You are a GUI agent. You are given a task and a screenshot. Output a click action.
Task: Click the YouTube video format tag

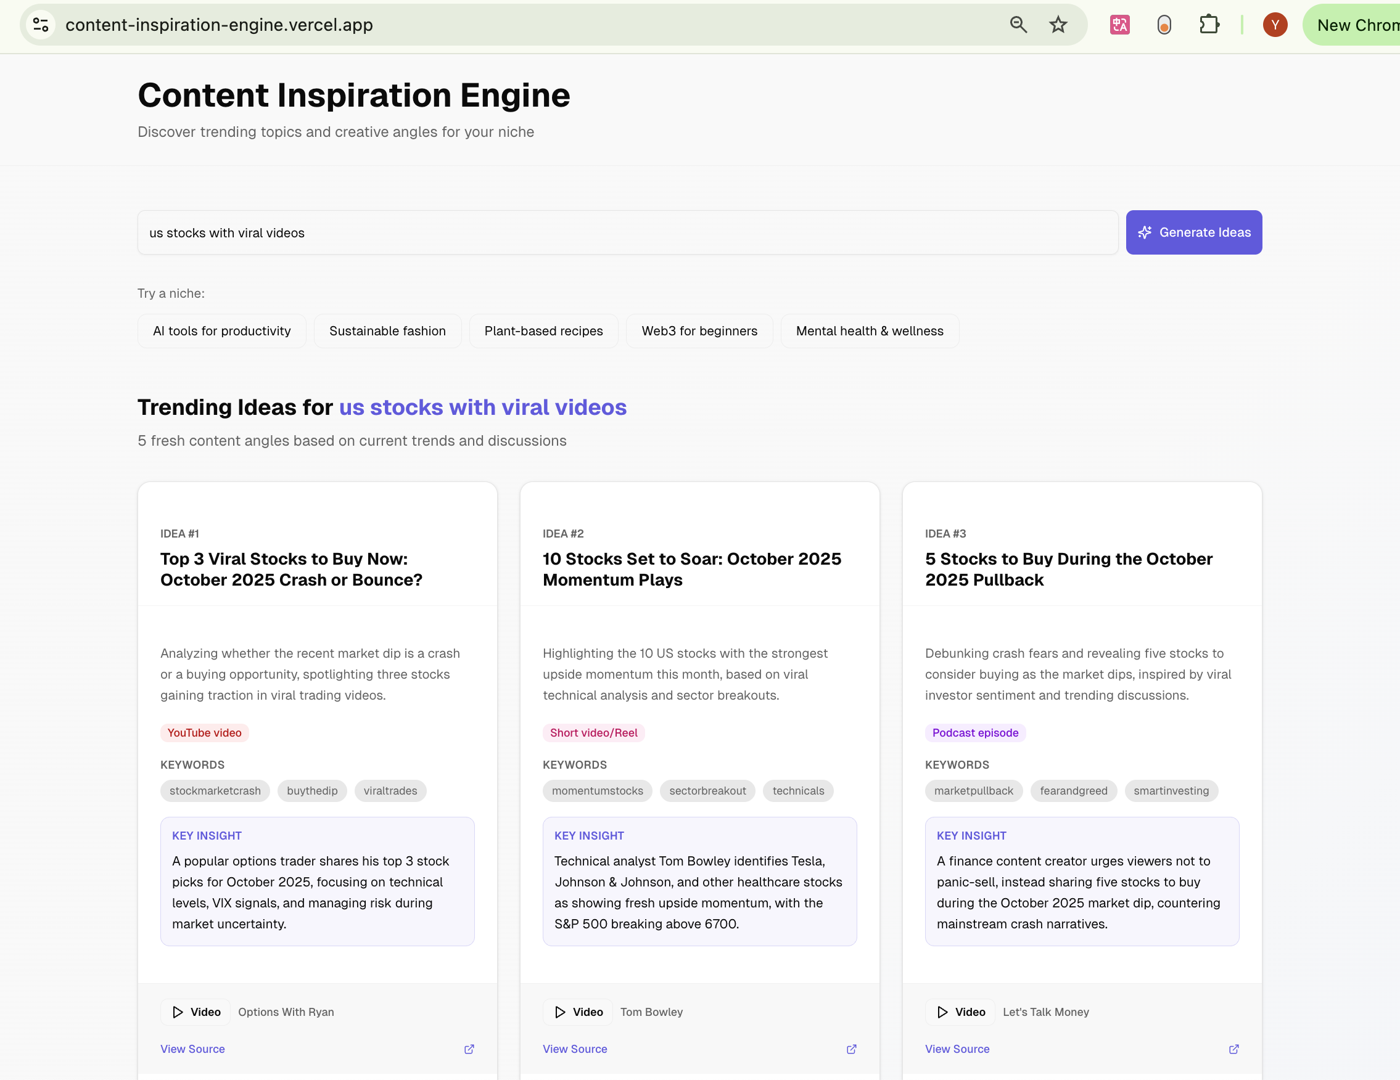click(205, 733)
